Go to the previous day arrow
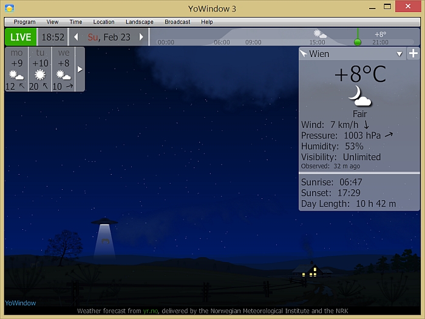This screenshot has height=319, width=425. pos(76,37)
